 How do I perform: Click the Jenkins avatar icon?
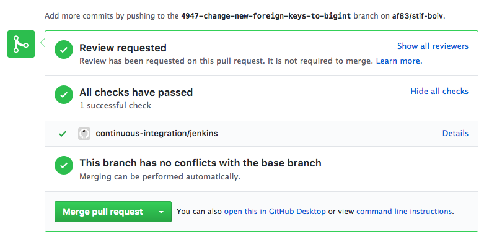[x=84, y=134]
